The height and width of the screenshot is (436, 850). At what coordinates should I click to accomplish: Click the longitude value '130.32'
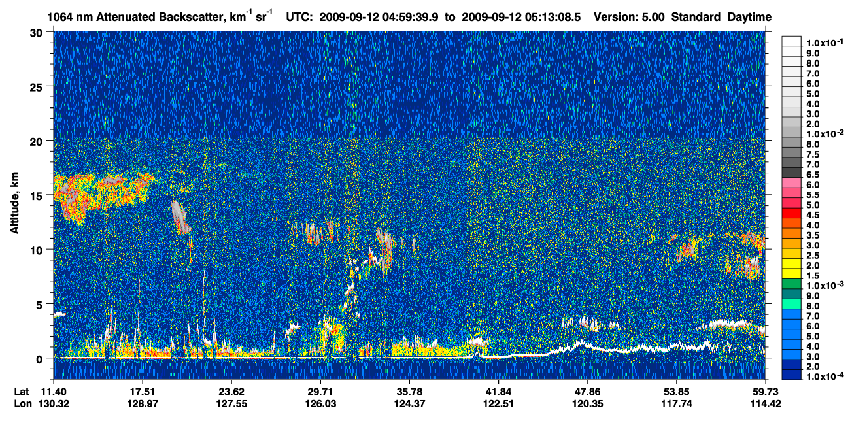tap(53, 403)
